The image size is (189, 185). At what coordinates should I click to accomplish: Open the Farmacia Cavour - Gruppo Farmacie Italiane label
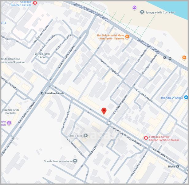[164, 138]
